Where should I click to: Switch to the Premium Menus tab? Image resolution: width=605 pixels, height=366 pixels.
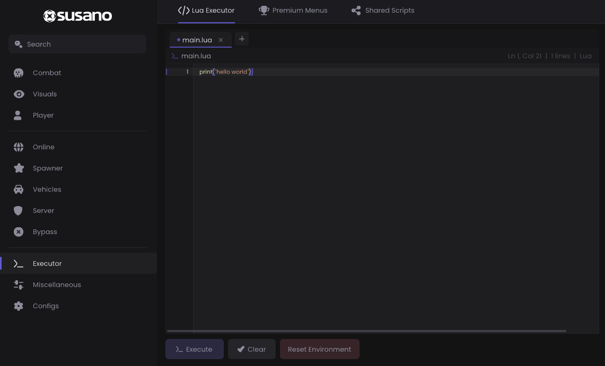[x=293, y=10]
